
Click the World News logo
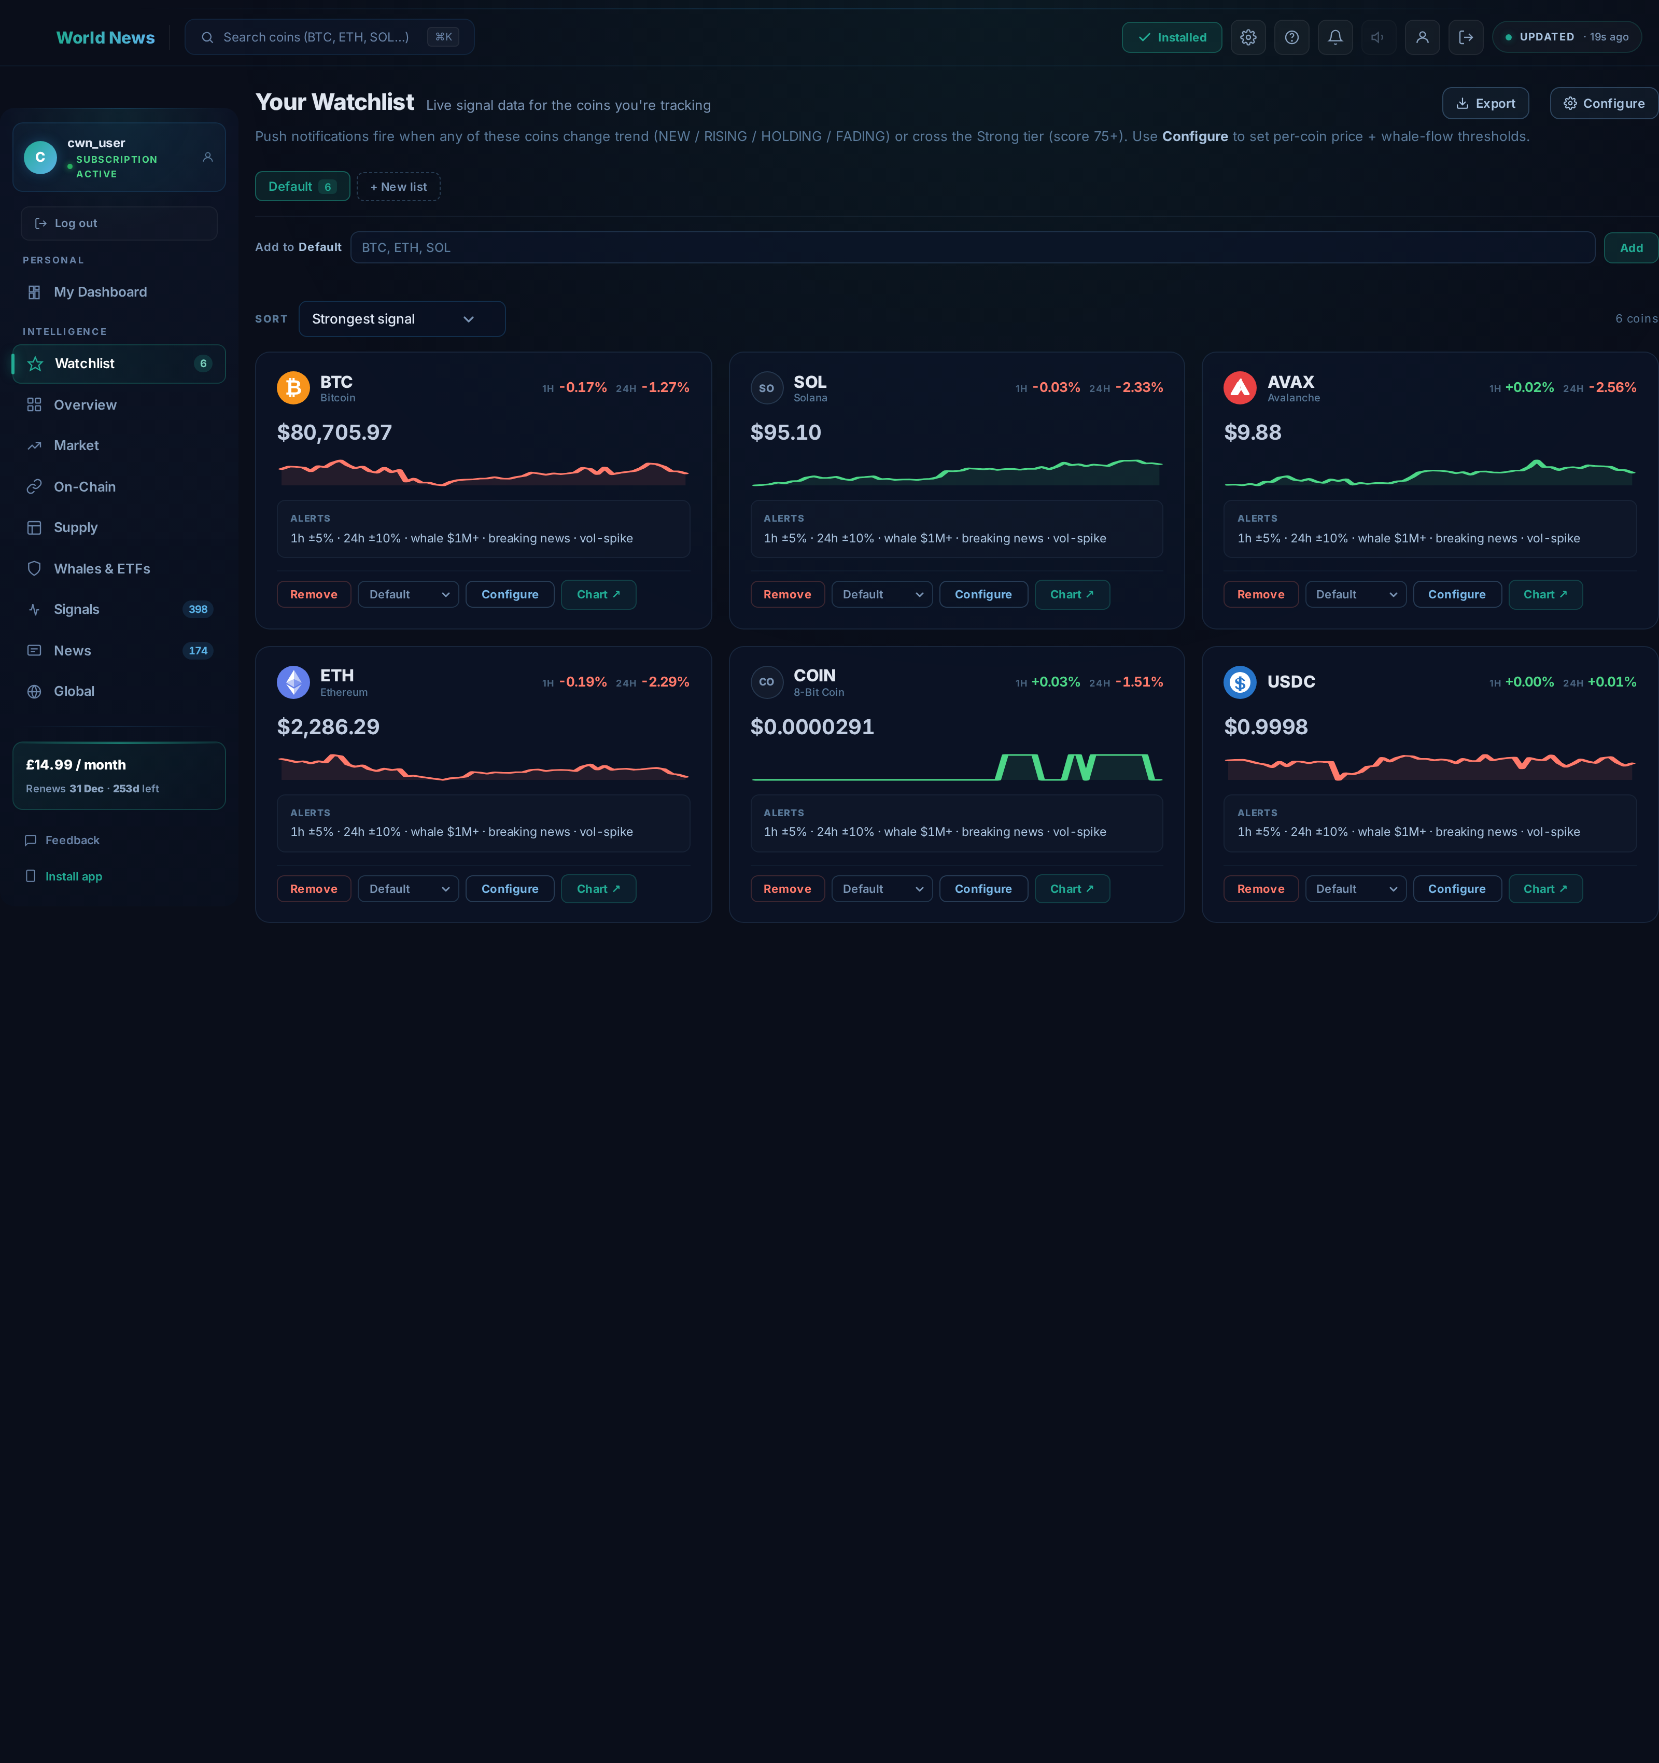[106, 37]
